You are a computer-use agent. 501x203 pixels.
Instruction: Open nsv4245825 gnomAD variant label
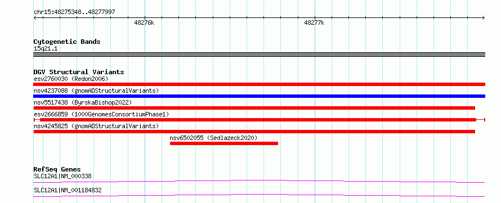(96, 126)
